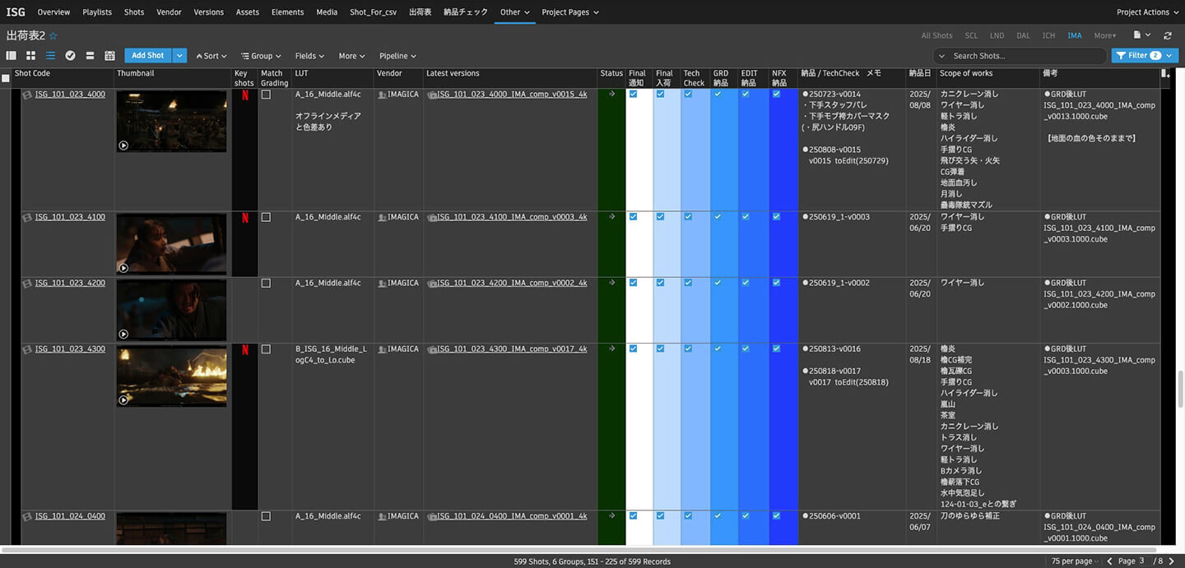1185x568 pixels.
Task: Open the Fields dropdown
Action: click(x=310, y=56)
